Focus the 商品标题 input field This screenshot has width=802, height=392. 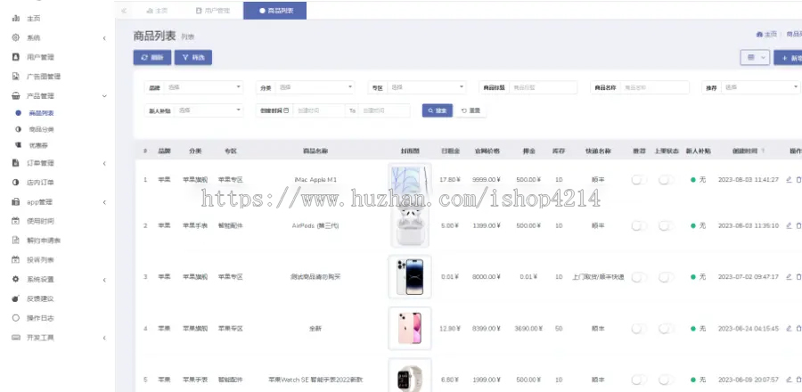click(x=544, y=87)
